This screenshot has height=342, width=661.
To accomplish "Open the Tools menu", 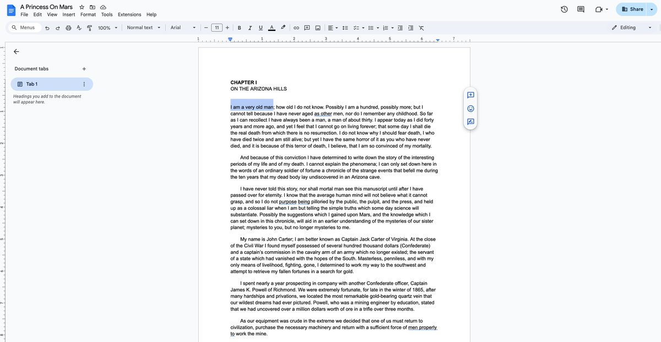I will [x=107, y=14].
